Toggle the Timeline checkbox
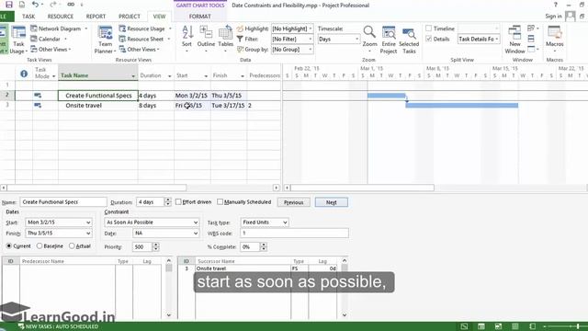 coord(429,29)
